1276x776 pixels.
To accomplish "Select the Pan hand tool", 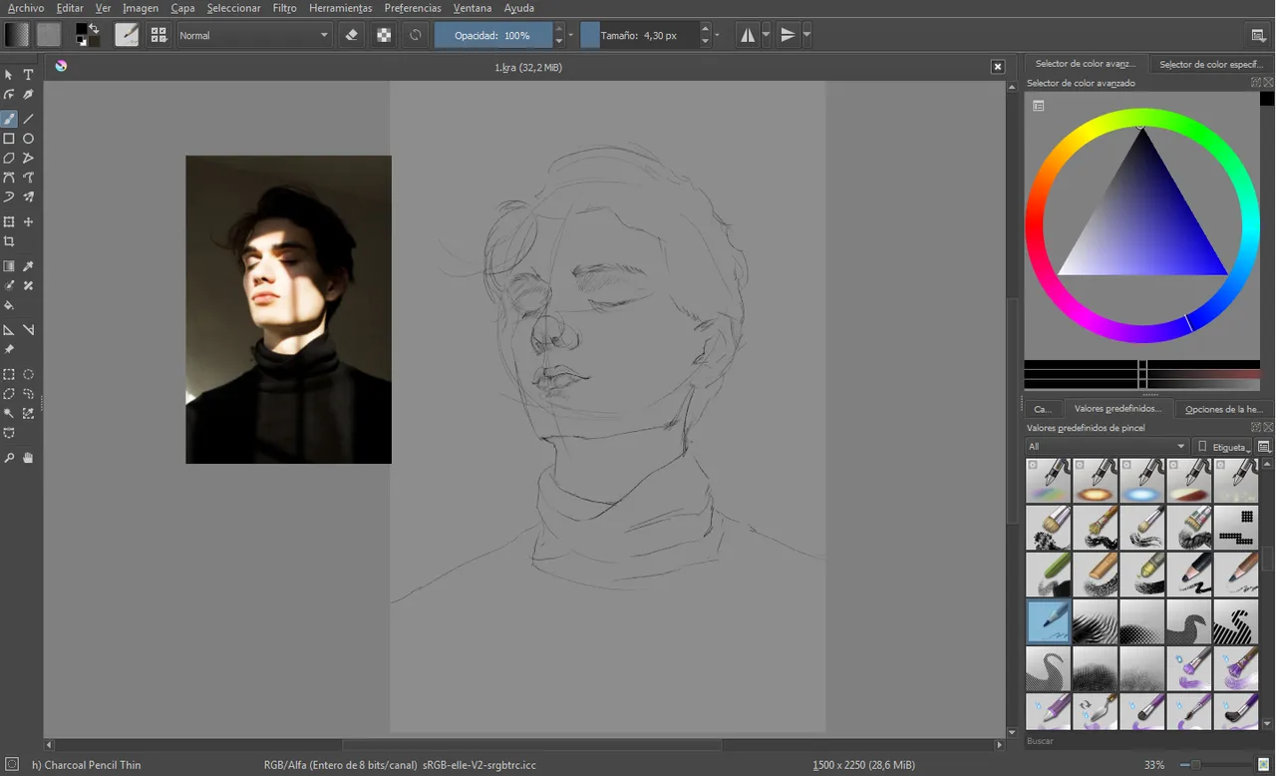I will click(x=28, y=458).
